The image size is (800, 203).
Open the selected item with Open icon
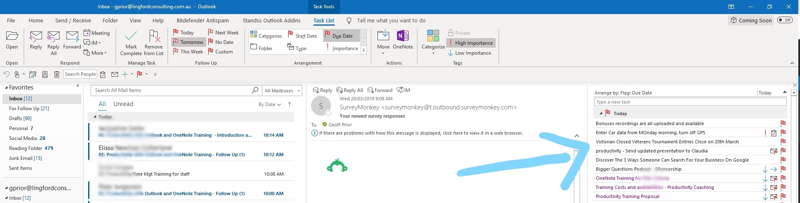coord(12,41)
